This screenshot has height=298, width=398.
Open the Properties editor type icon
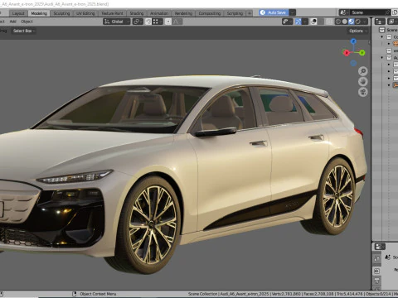380,247
